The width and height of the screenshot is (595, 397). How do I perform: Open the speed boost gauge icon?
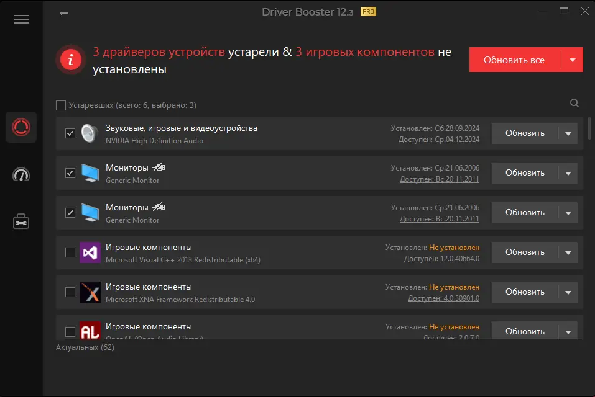coord(21,174)
